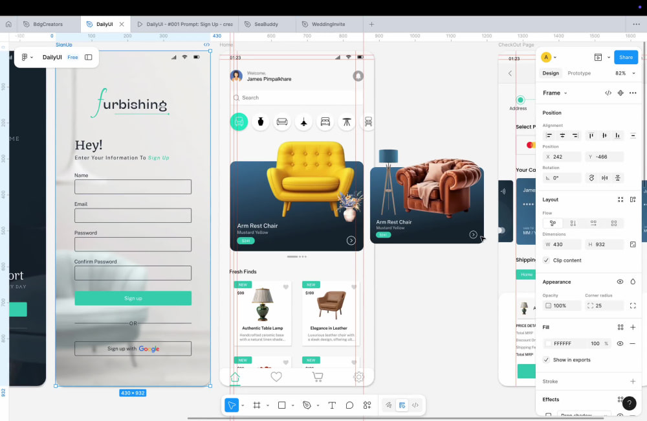Click the blue Share button
The image size is (647, 421).
(x=626, y=58)
